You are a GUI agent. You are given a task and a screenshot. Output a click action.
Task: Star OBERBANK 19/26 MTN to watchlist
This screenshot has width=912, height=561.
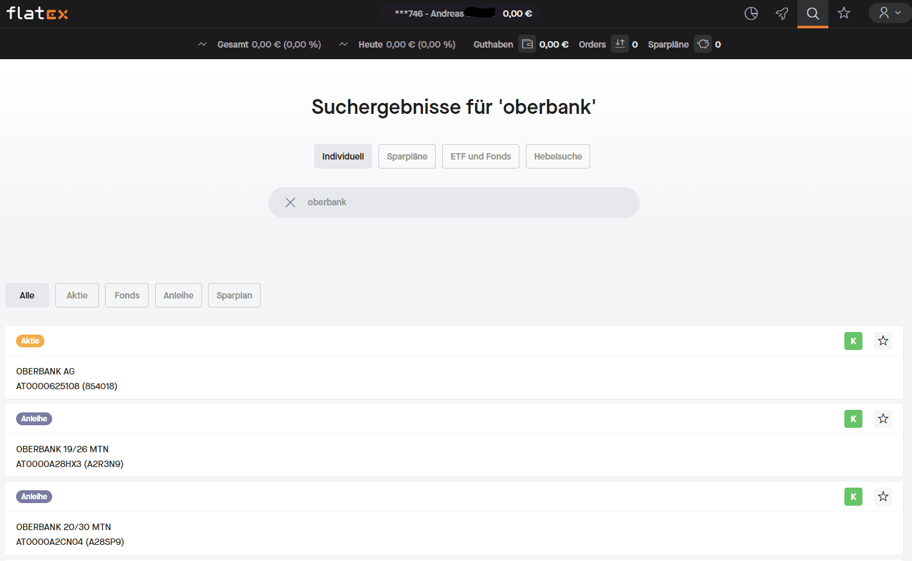click(x=883, y=419)
